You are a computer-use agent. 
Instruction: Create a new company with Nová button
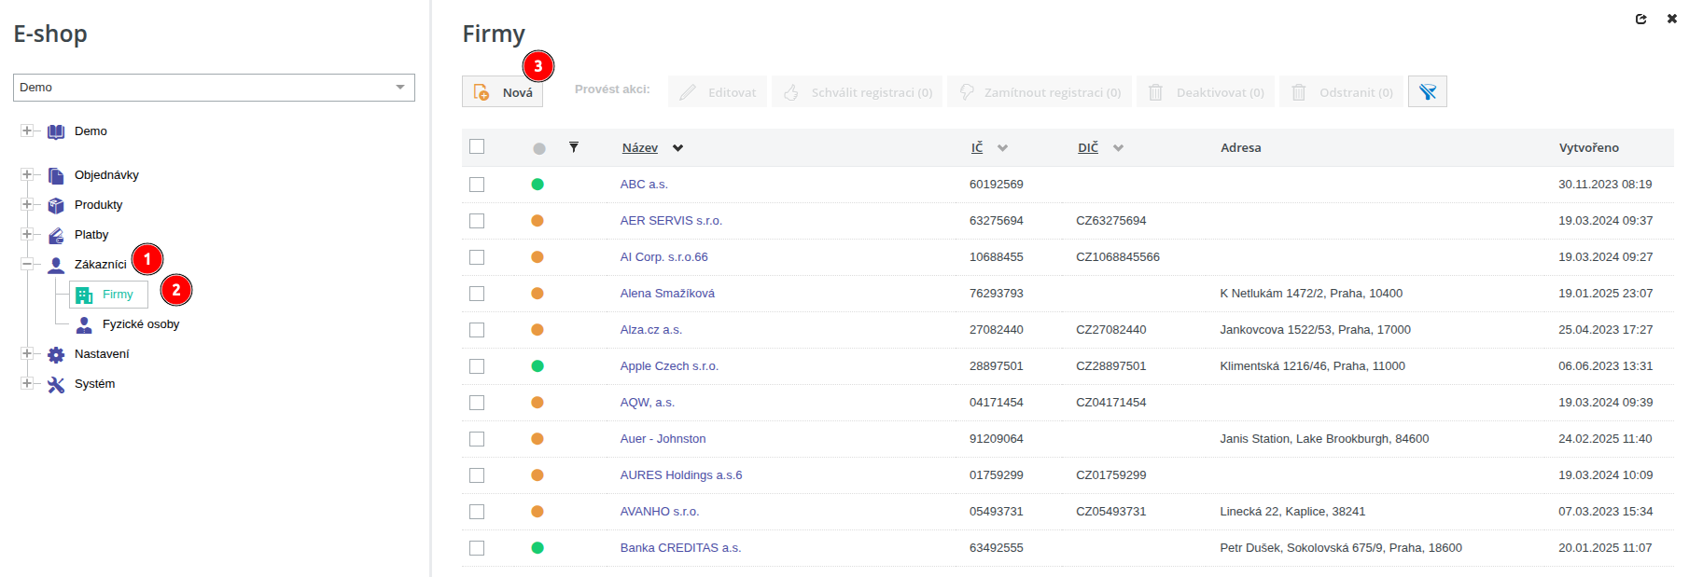point(503,92)
